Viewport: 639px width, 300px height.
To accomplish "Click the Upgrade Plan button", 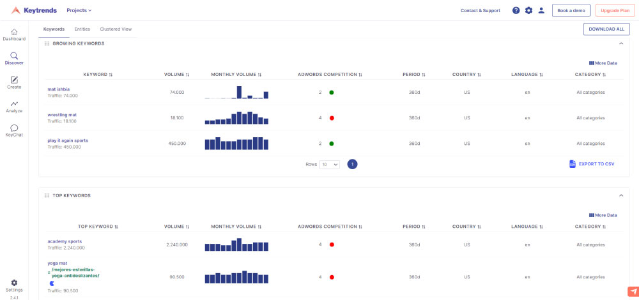I will (x=615, y=11).
